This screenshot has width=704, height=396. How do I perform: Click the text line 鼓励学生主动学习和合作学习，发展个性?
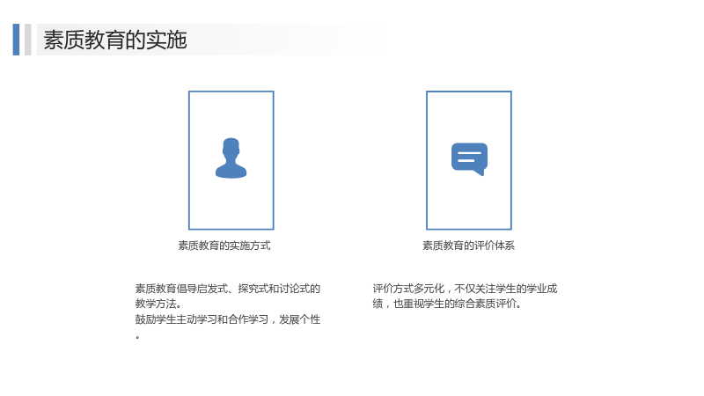[228, 319]
